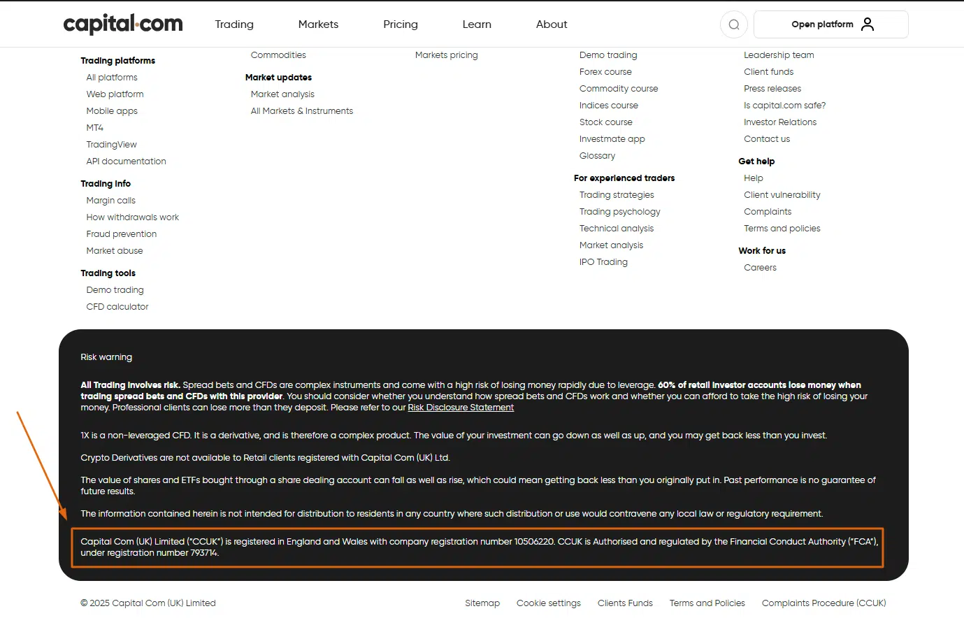This screenshot has width=964, height=618.
Task: Follow the Risk Disclosure Statement link
Action: pos(461,408)
